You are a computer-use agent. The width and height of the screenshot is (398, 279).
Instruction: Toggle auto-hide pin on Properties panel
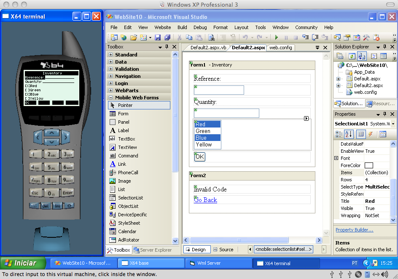(385, 114)
